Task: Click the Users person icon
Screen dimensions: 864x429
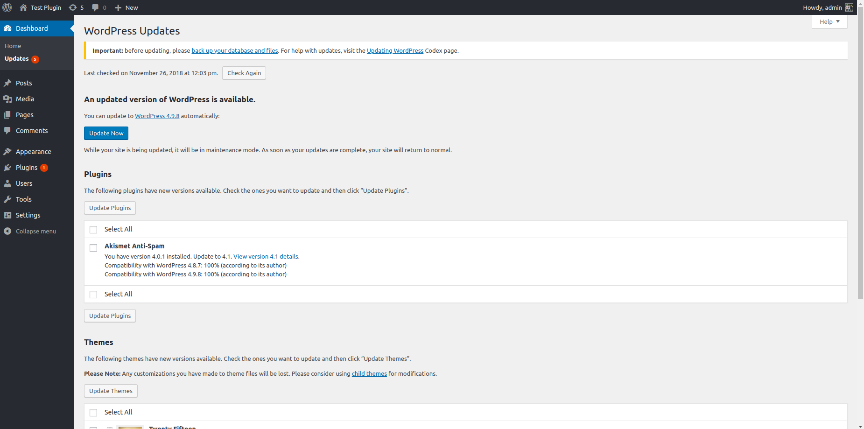Action: (7, 183)
